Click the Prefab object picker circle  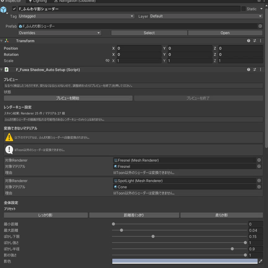pos(260,26)
